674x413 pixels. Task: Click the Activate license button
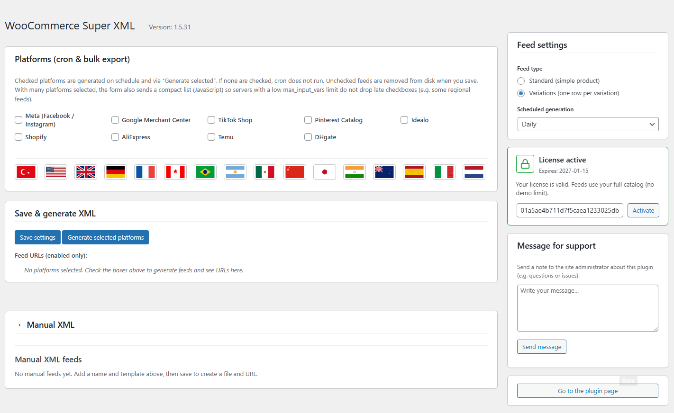click(643, 210)
